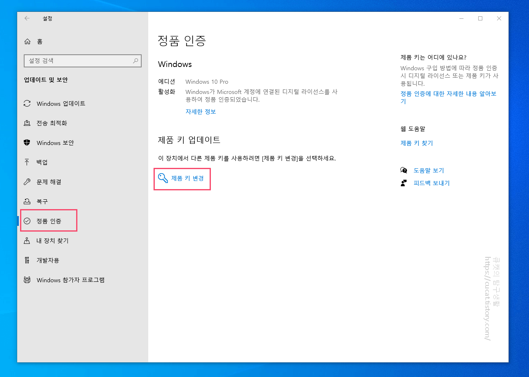Minimize the Settings window
Viewport: 529px width, 377px height.
461,18
